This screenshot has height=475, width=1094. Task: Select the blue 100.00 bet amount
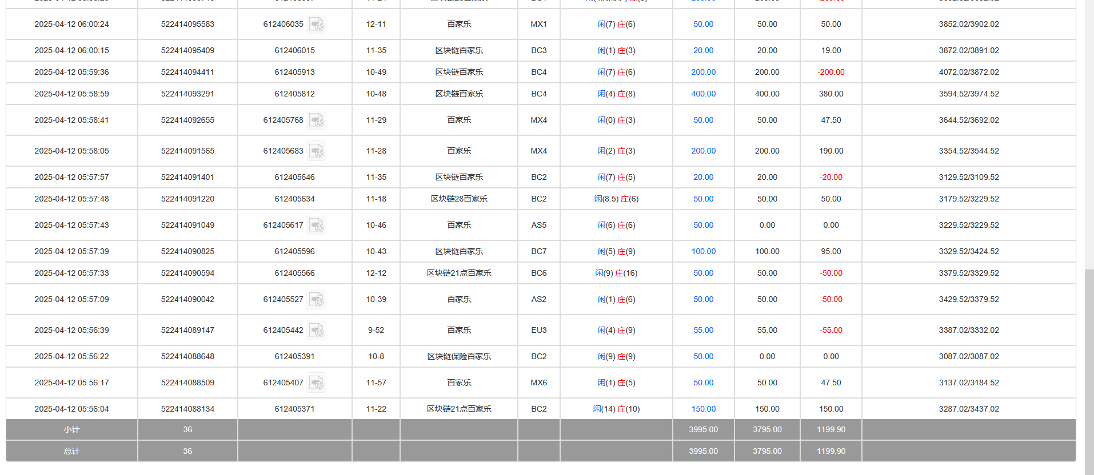click(x=703, y=252)
